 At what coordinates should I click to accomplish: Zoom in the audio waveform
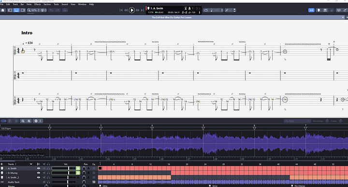[29, 121]
